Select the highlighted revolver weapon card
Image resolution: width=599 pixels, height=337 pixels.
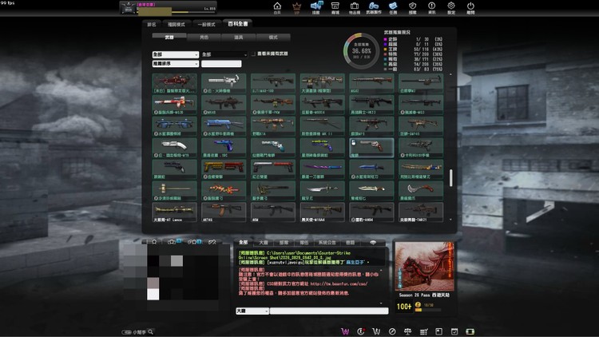371,148
